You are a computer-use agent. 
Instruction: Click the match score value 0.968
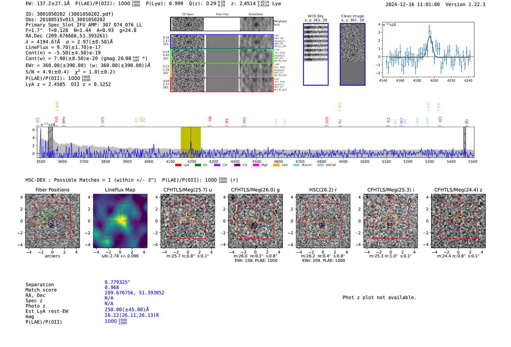pos(112,287)
